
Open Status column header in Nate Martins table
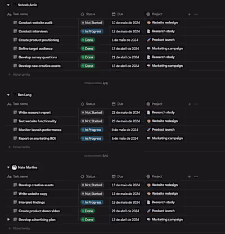click(x=88, y=177)
